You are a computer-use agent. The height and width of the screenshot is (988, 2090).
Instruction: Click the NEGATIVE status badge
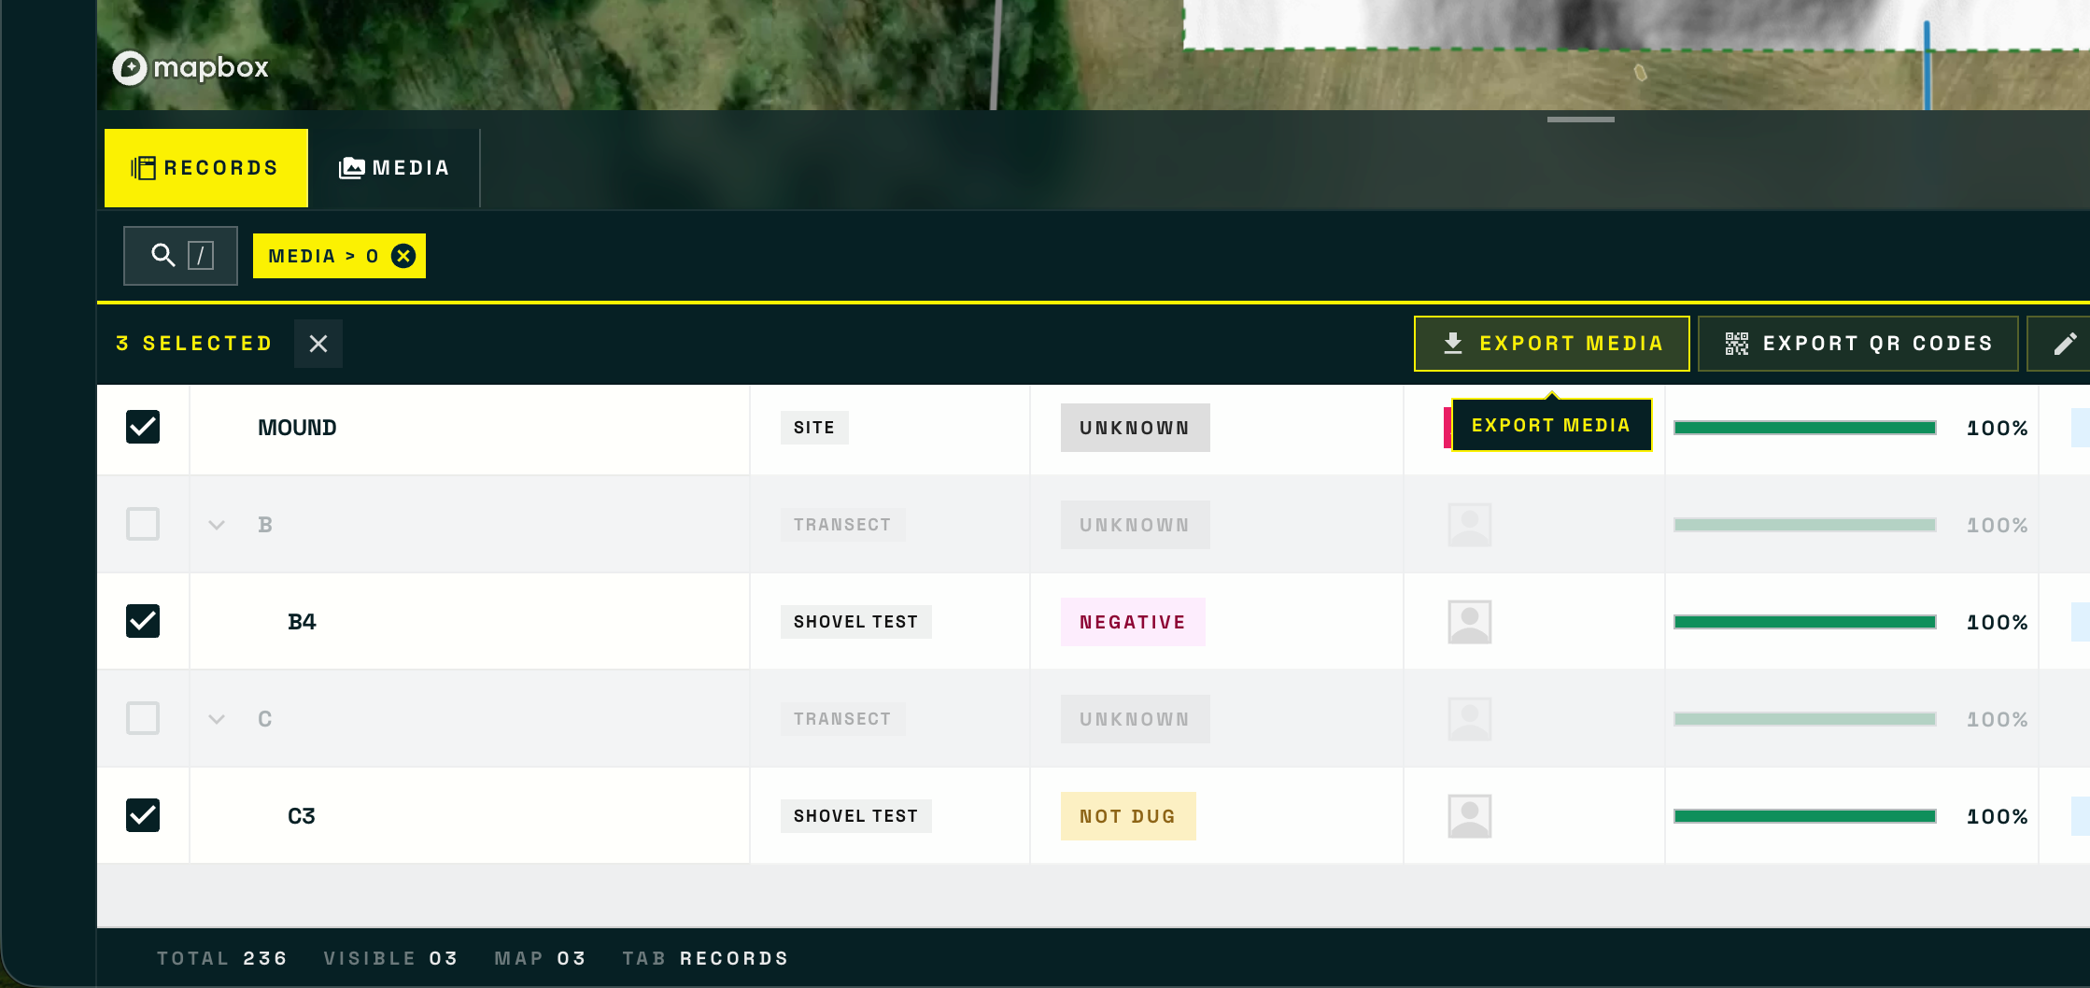click(1133, 622)
